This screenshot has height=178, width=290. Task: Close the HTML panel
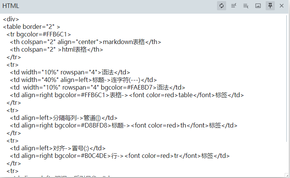pyautogui.click(x=282, y=6)
